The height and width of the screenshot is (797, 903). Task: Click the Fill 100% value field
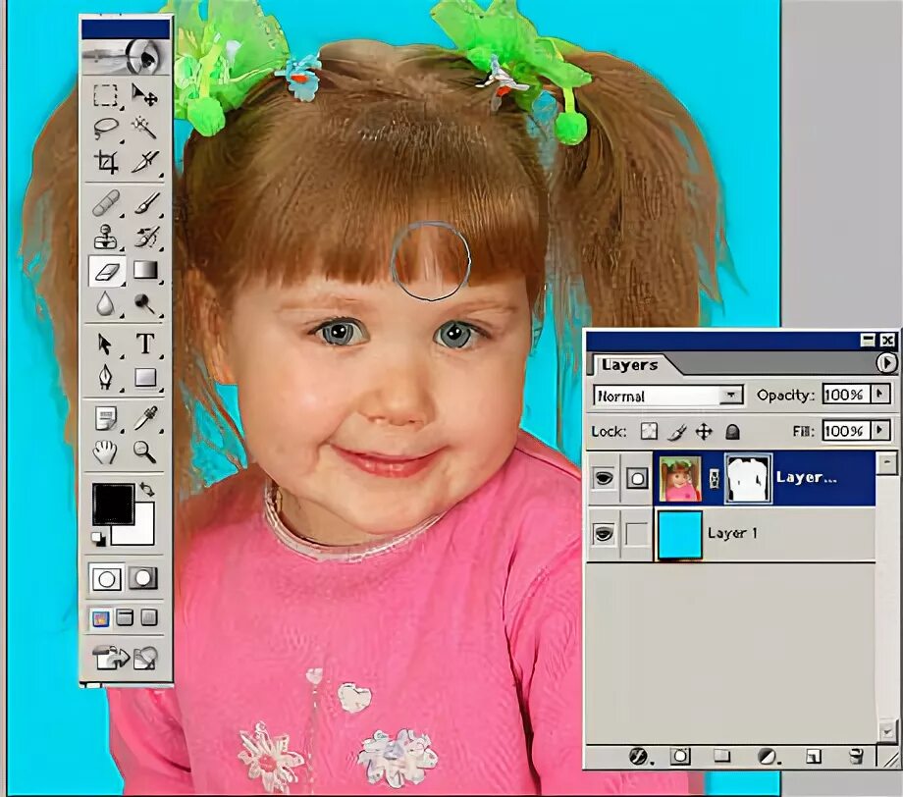tap(845, 430)
